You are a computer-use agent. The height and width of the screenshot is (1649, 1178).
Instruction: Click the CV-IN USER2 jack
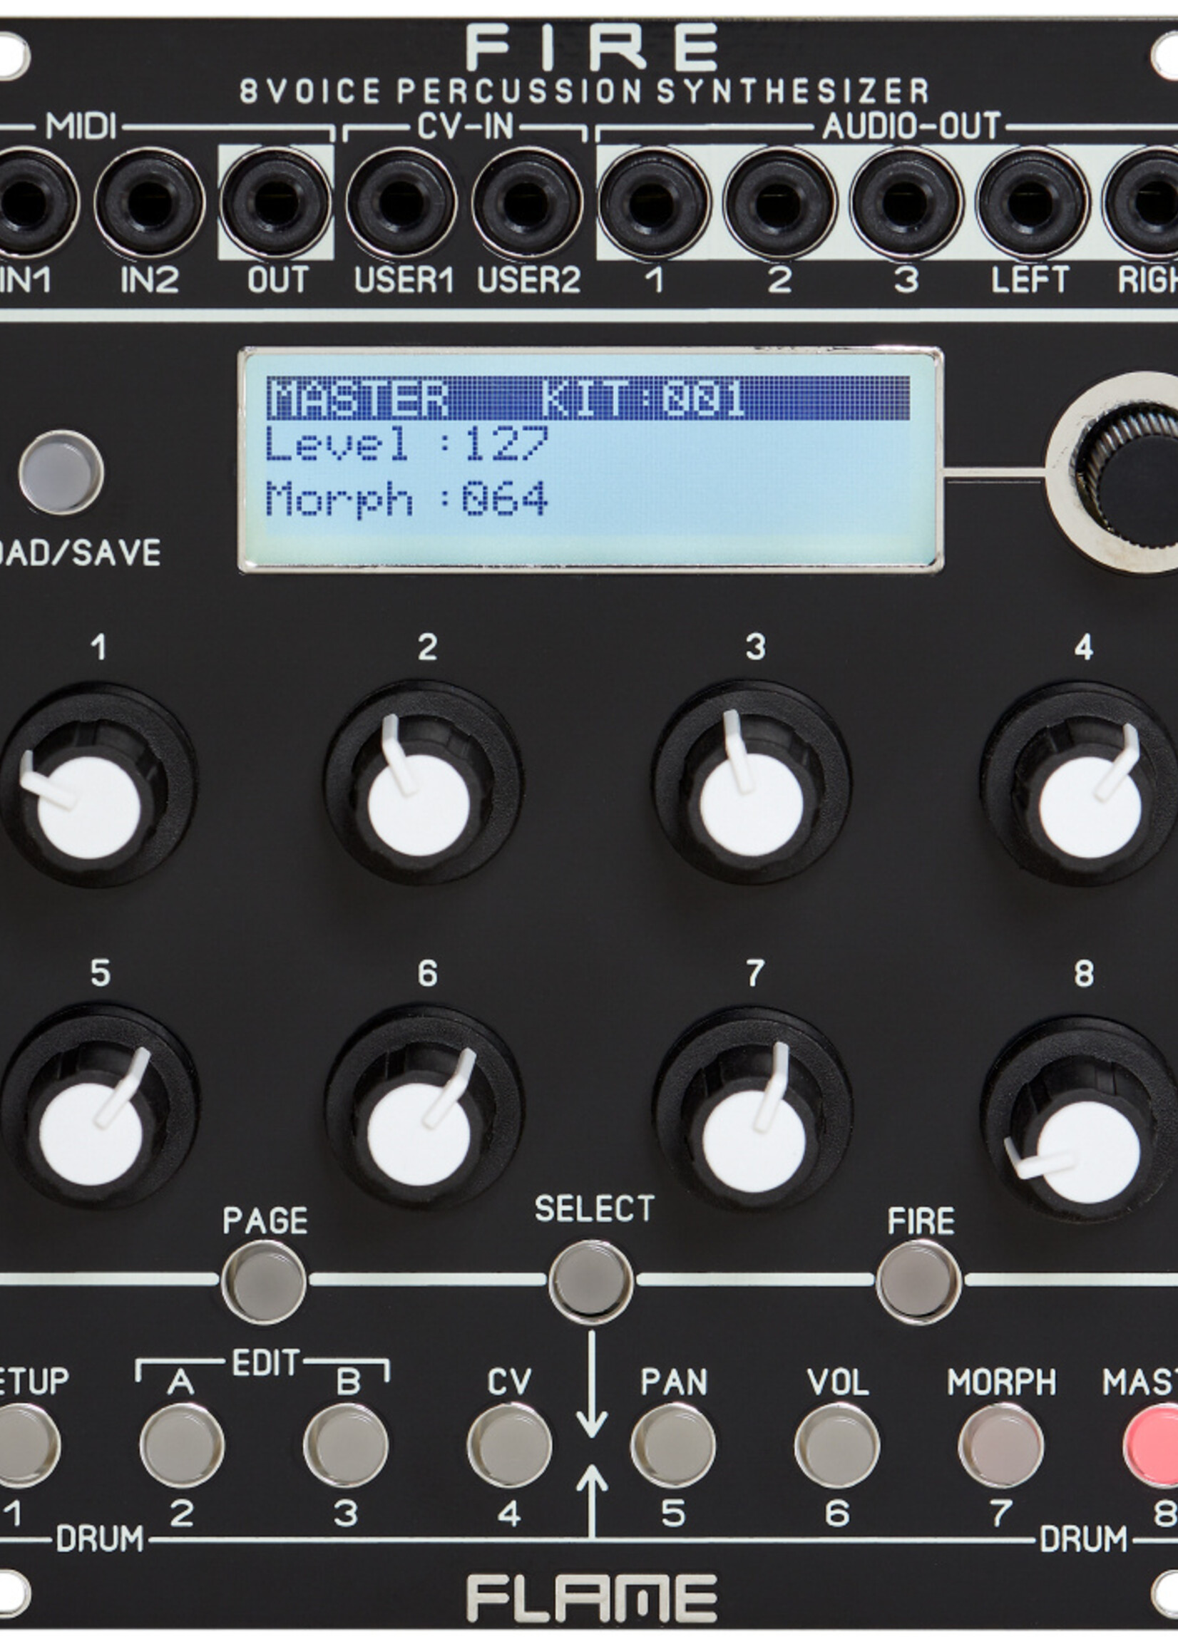pos(528,202)
